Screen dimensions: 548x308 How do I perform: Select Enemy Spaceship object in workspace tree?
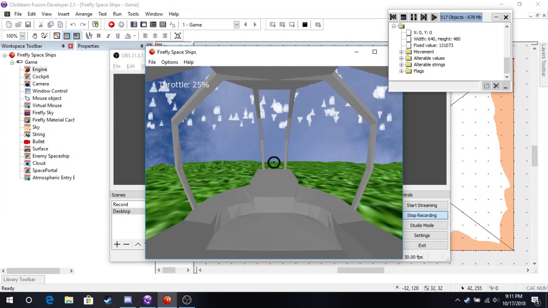coord(51,156)
